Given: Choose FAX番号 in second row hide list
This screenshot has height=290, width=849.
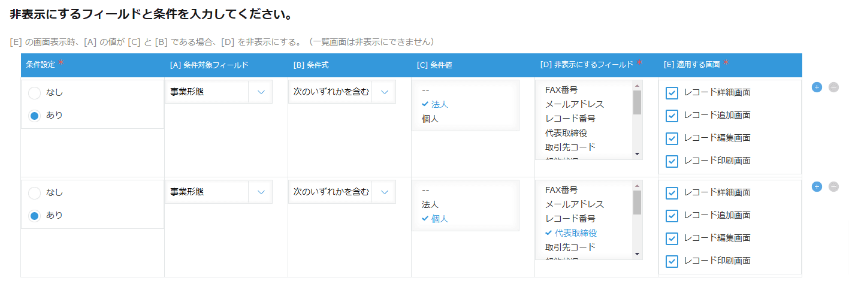Looking at the screenshot, I should [x=561, y=190].
